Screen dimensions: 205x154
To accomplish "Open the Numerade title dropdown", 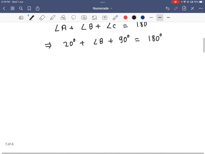I will 102,9.
